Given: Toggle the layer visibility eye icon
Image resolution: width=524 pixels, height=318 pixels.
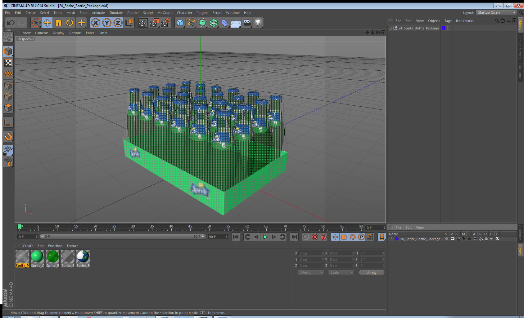Looking at the screenshot, I should click(453, 239).
